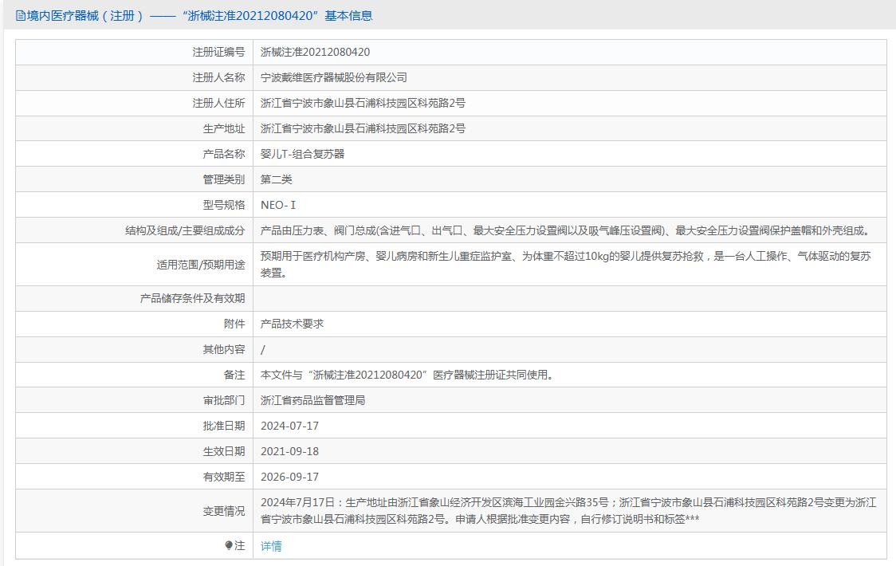Screen dimensions: 896x566
Task: Click the 注册证编号 label cell
Action: pyautogui.click(x=219, y=52)
